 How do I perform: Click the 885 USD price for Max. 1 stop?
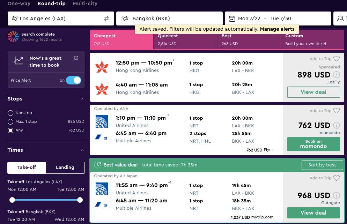76,121
